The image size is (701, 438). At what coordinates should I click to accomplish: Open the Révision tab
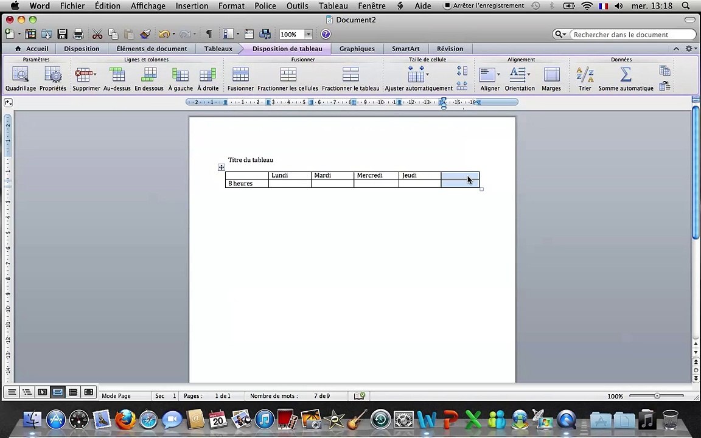point(450,48)
